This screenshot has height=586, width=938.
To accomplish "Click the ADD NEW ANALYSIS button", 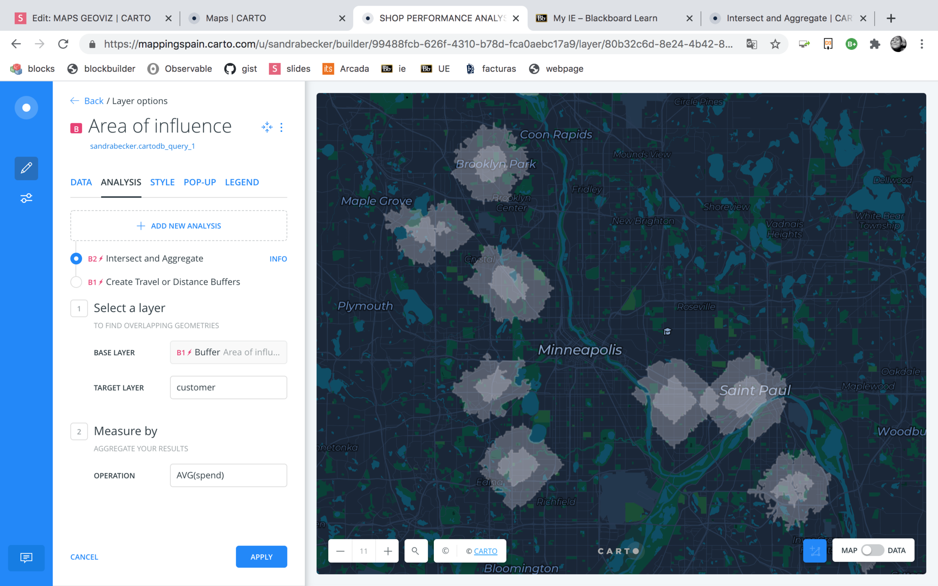I will click(x=179, y=226).
